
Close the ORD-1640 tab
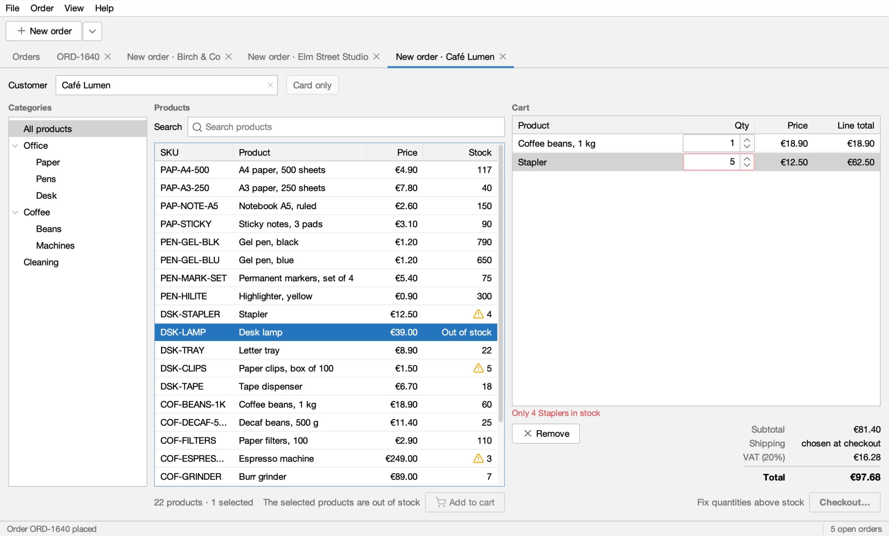click(x=108, y=57)
